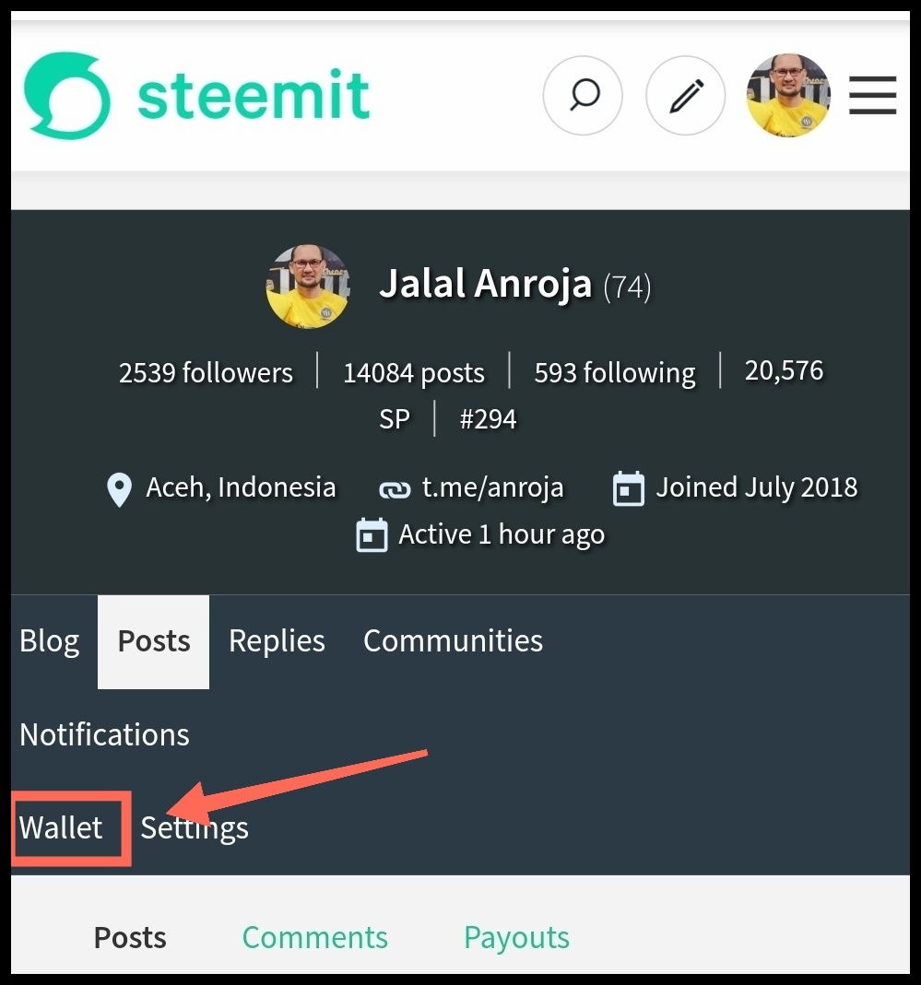Open the hamburger menu icon
Viewport: 921px width, 985px height.
872,96
